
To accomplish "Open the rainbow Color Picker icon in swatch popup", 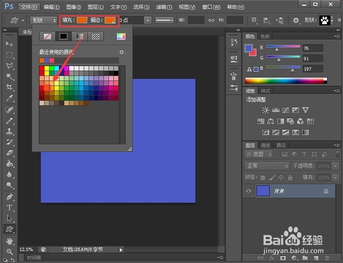I will tap(121, 36).
